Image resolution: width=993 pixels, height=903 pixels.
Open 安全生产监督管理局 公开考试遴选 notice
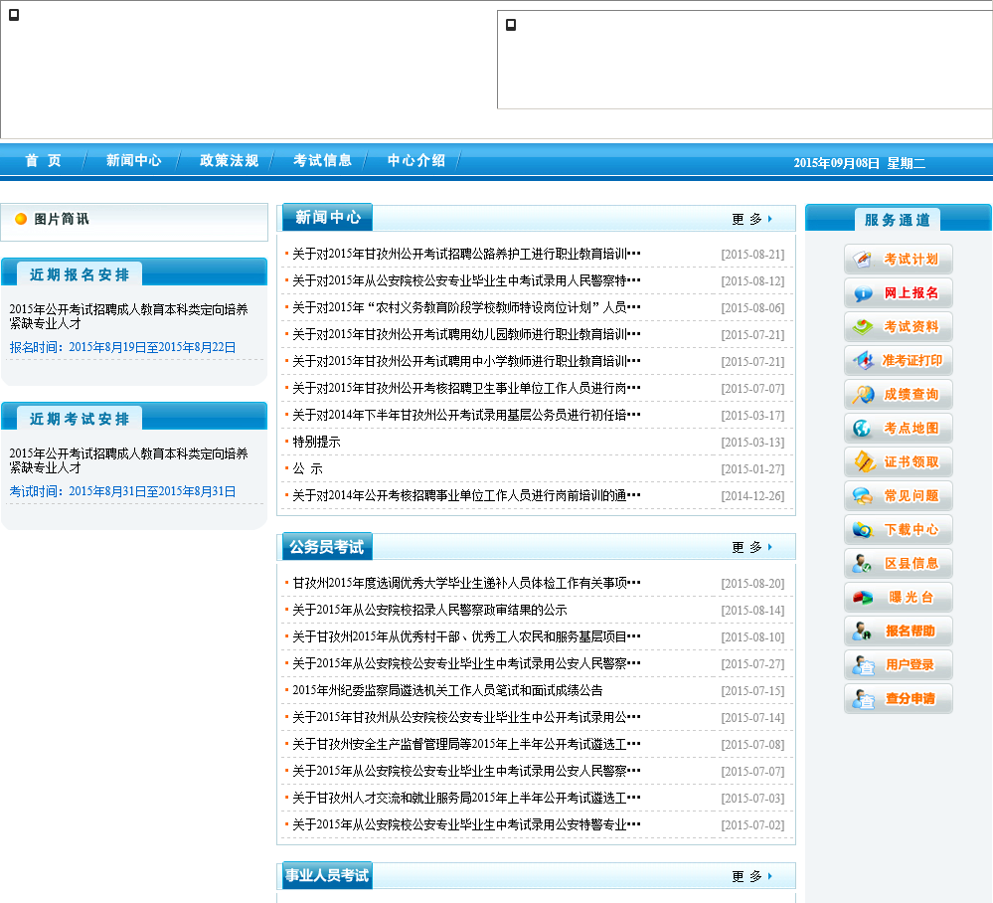pyautogui.click(x=466, y=744)
